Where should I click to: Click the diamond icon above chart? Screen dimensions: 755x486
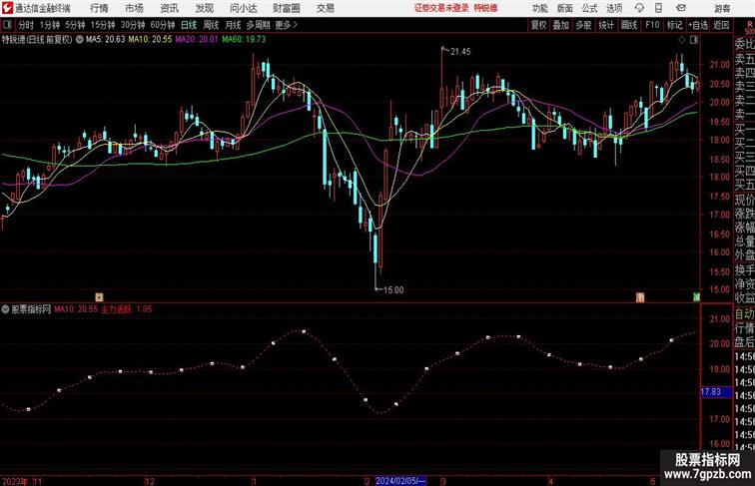click(x=682, y=40)
